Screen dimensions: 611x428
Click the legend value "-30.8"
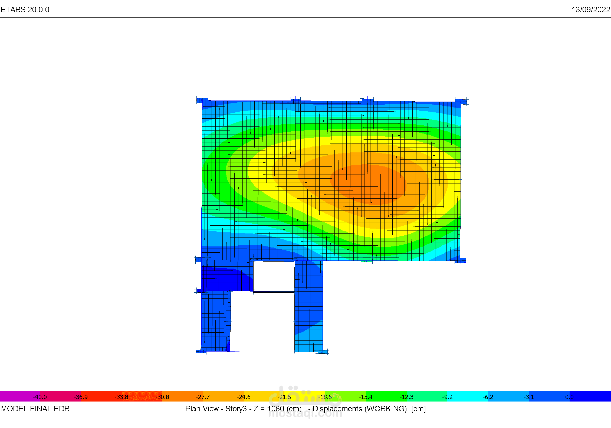162,397
